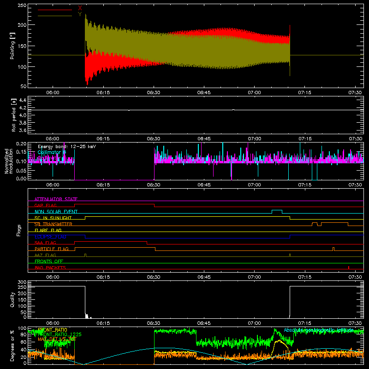Click the GAP_FLAG label
369x369 pixels.
[45, 205]
